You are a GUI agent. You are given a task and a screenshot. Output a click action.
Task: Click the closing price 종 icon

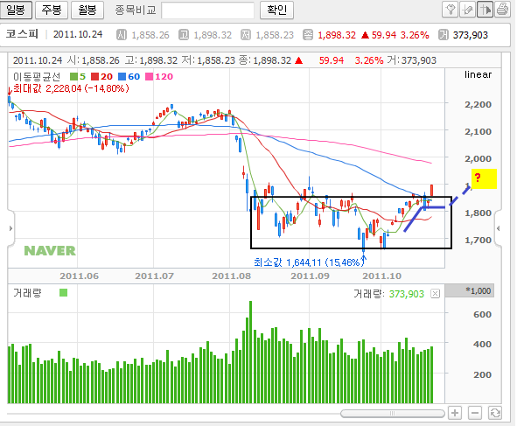point(308,35)
